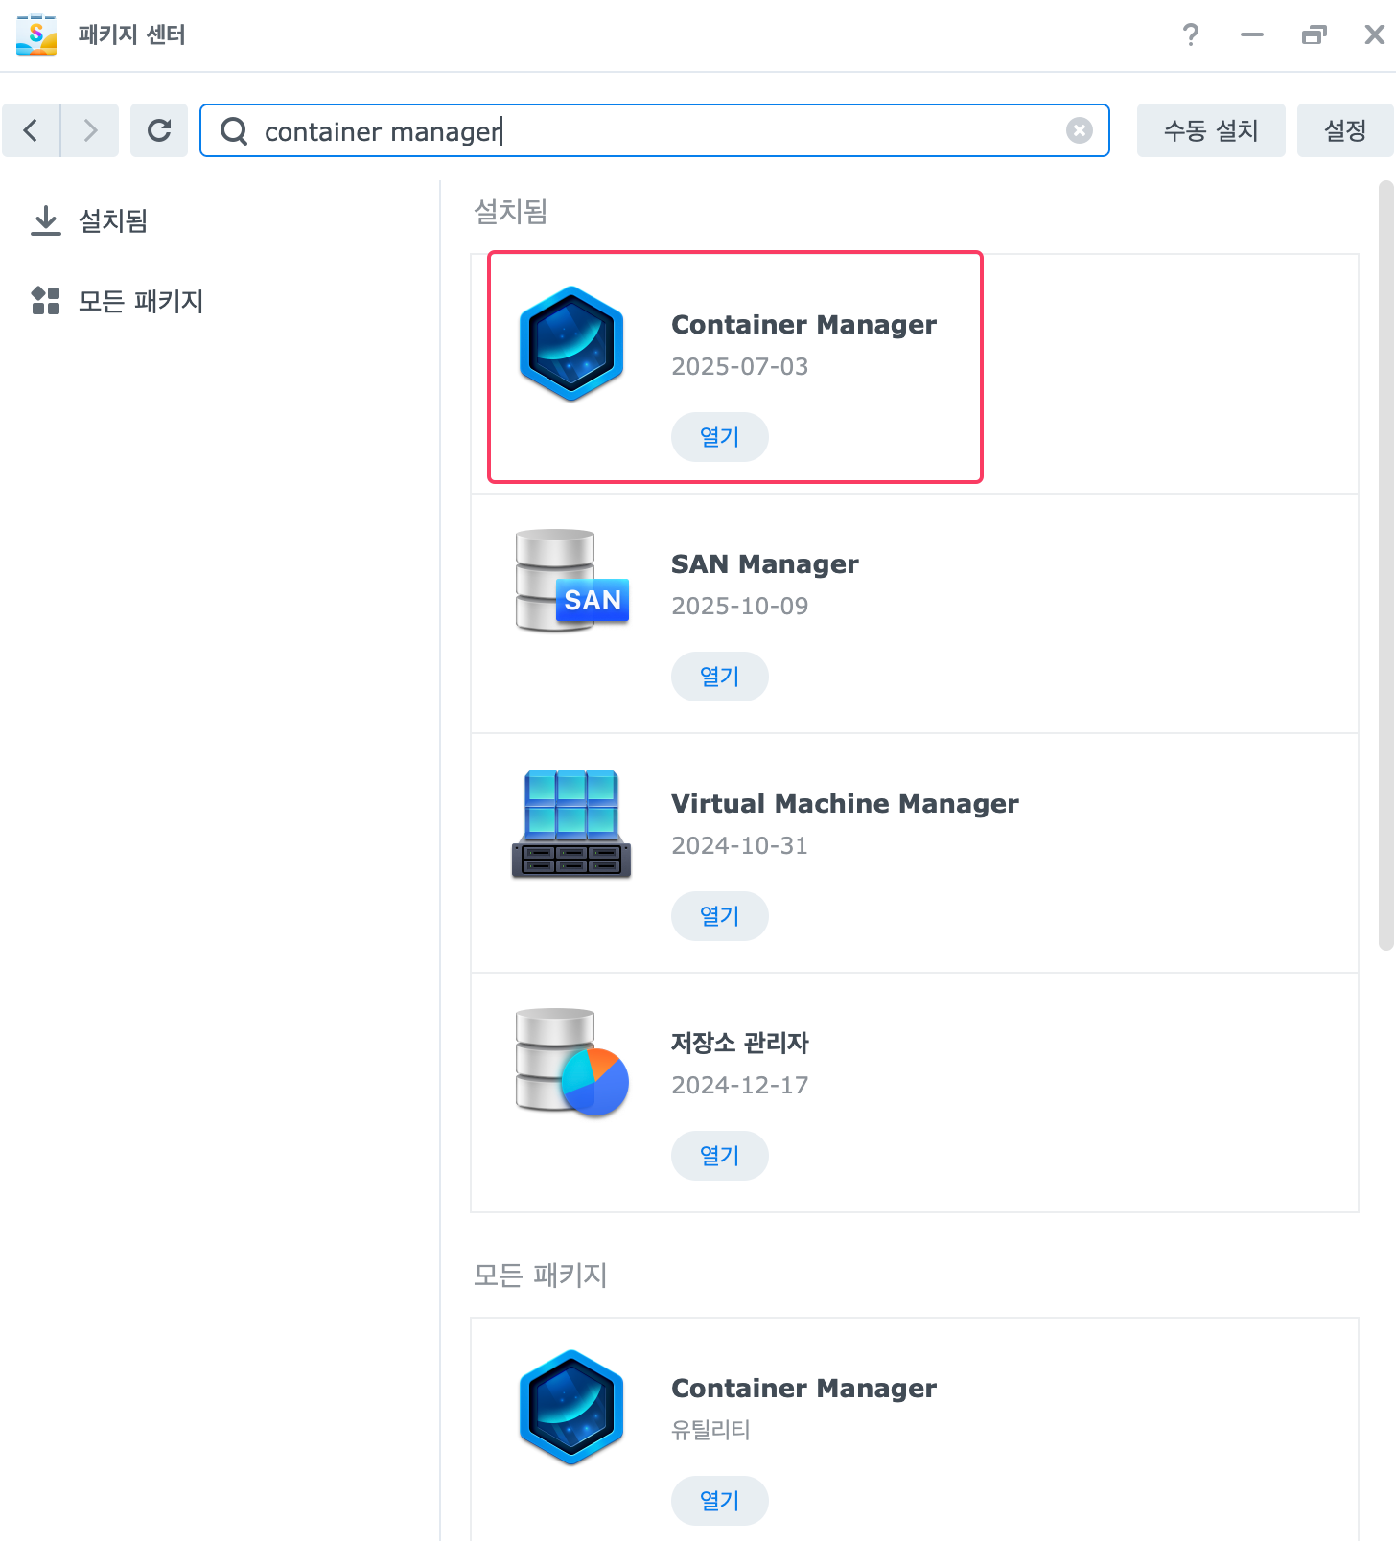
Task: Clear the search field with the X icon
Action: (x=1080, y=130)
